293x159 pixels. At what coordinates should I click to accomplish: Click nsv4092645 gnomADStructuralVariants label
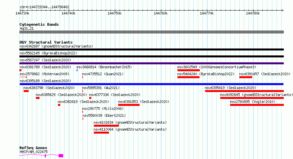256,95
